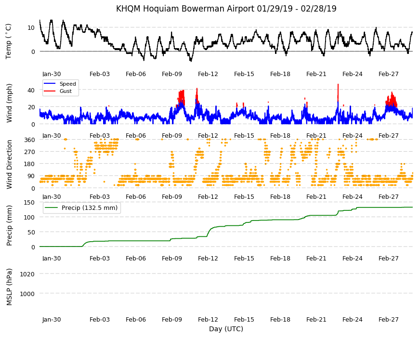Click the Jan-30 tick under the MSLP plot

click(52, 319)
